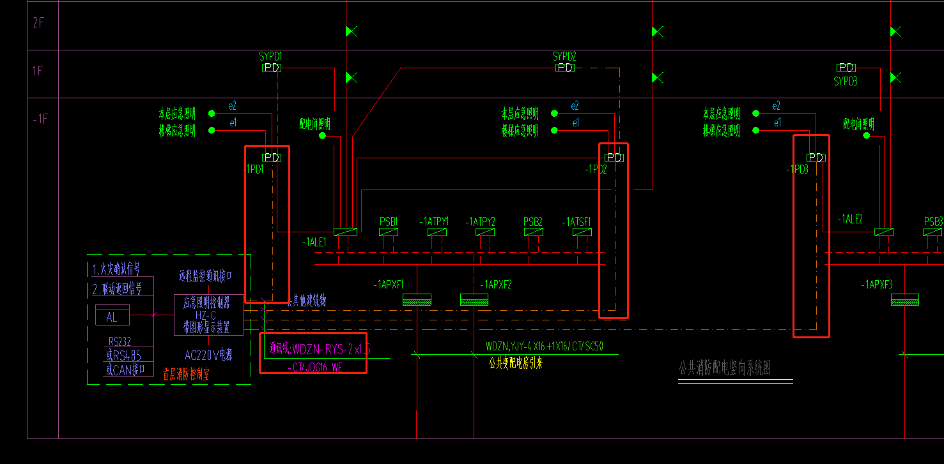Image resolution: width=944 pixels, height=464 pixels.
Task: Select the PD symbol above SYPD3
Action: [x=846, y=68]
